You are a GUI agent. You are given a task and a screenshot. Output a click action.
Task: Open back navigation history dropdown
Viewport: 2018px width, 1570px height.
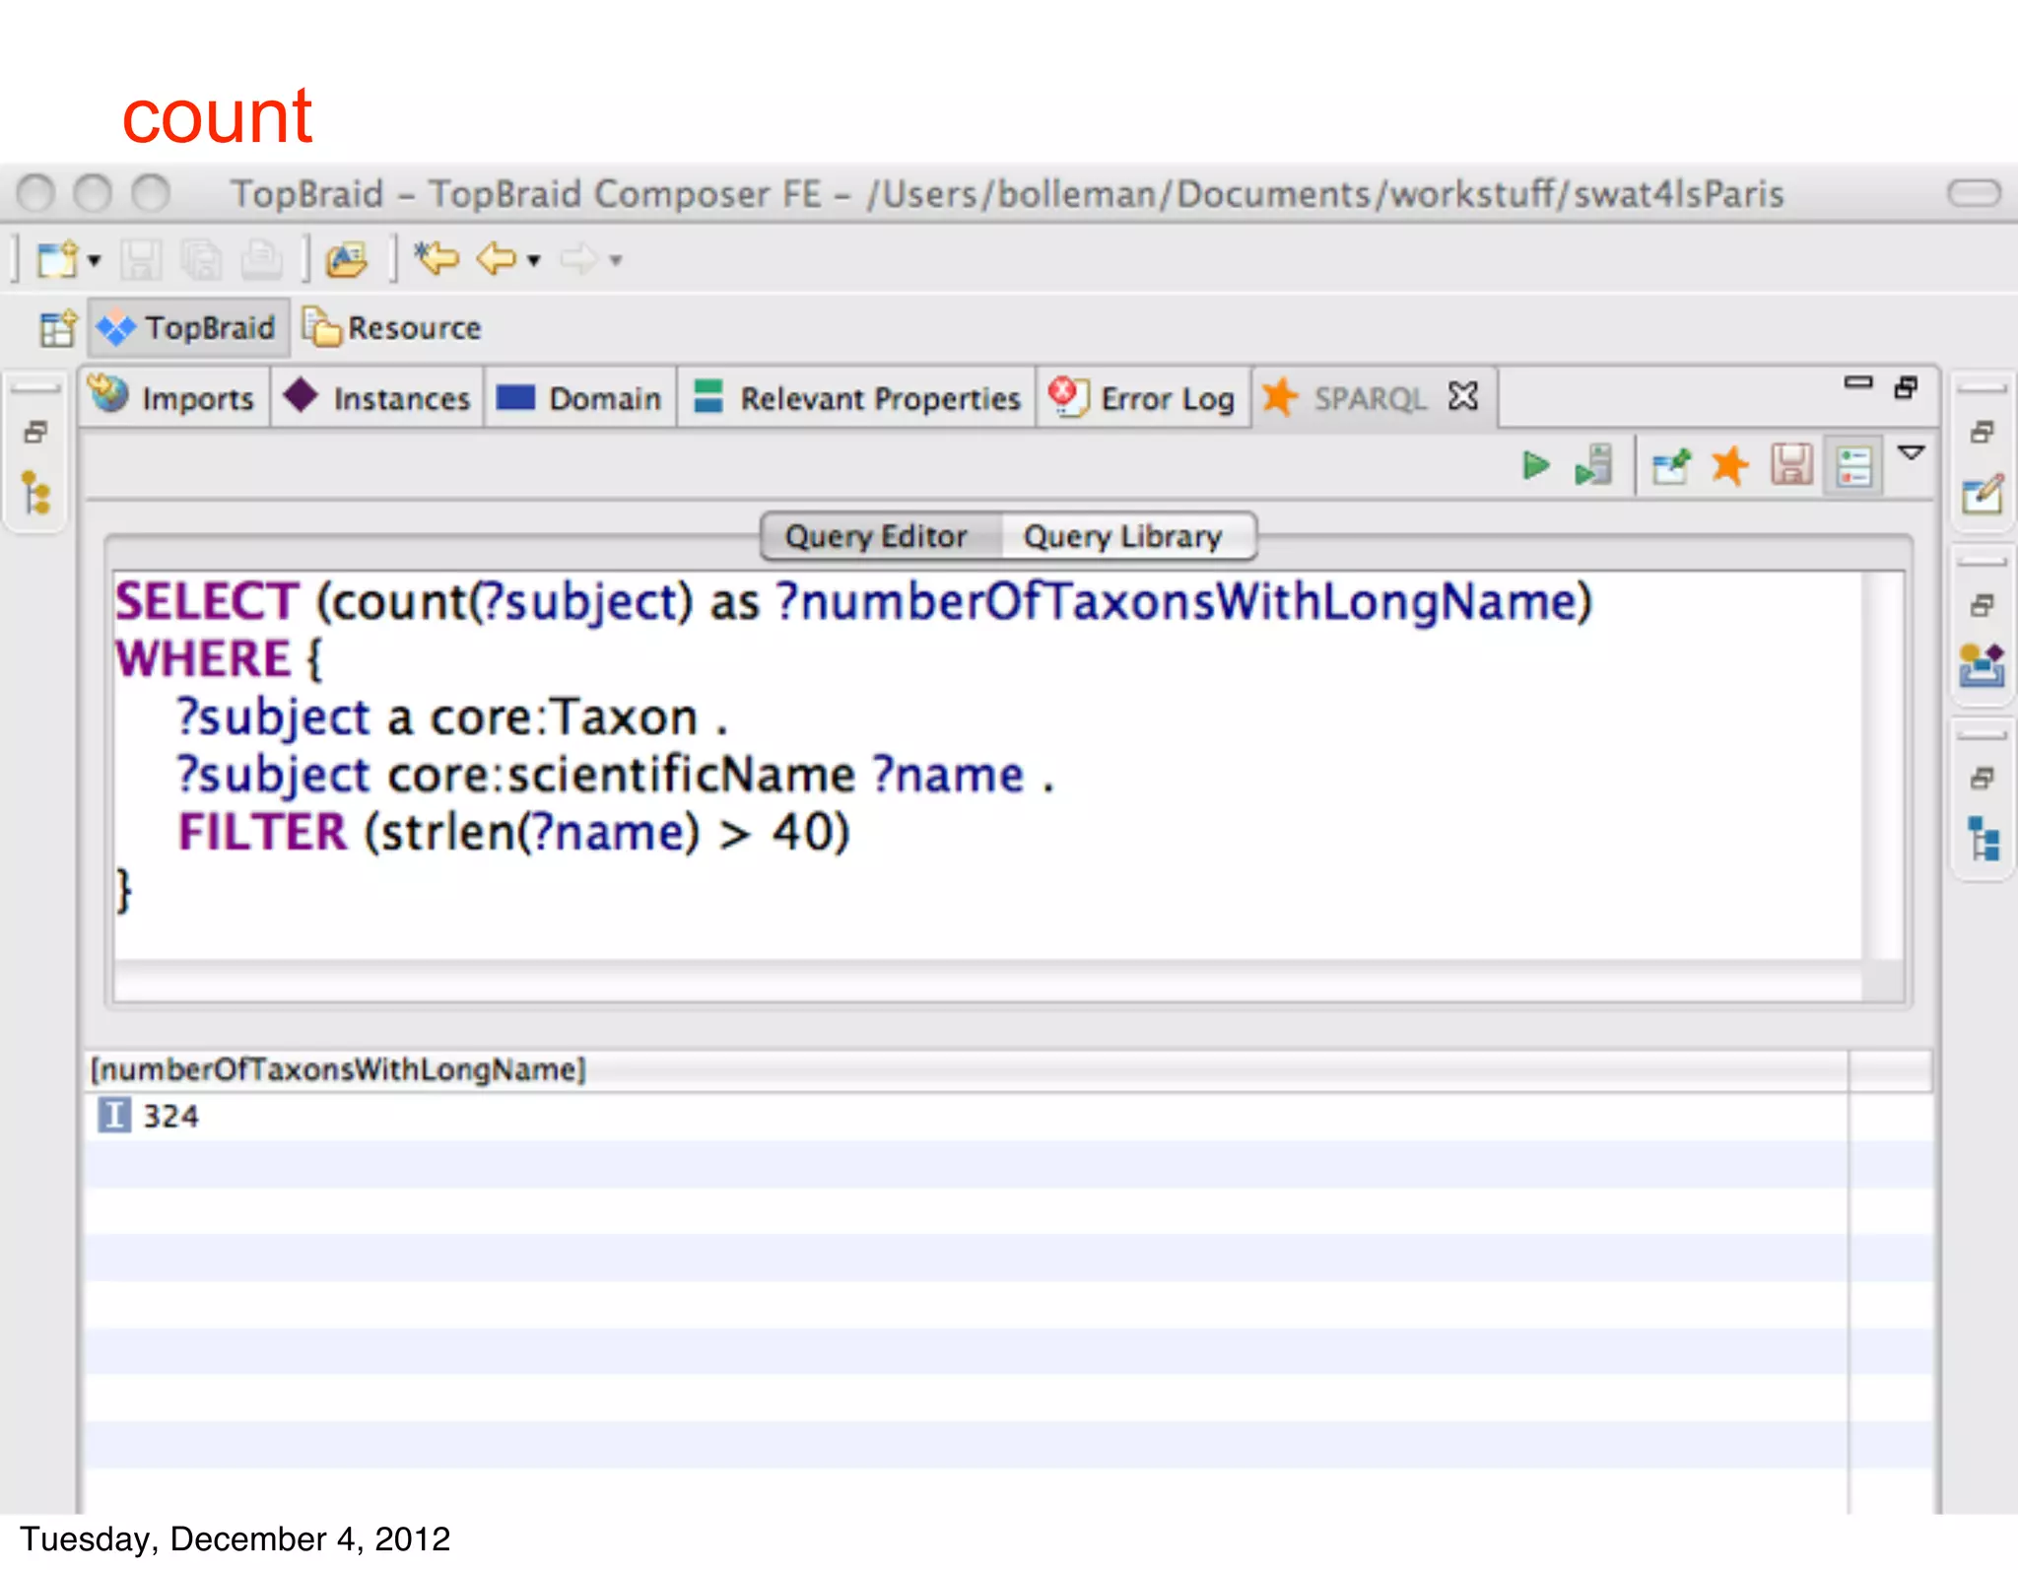[534, 261]
